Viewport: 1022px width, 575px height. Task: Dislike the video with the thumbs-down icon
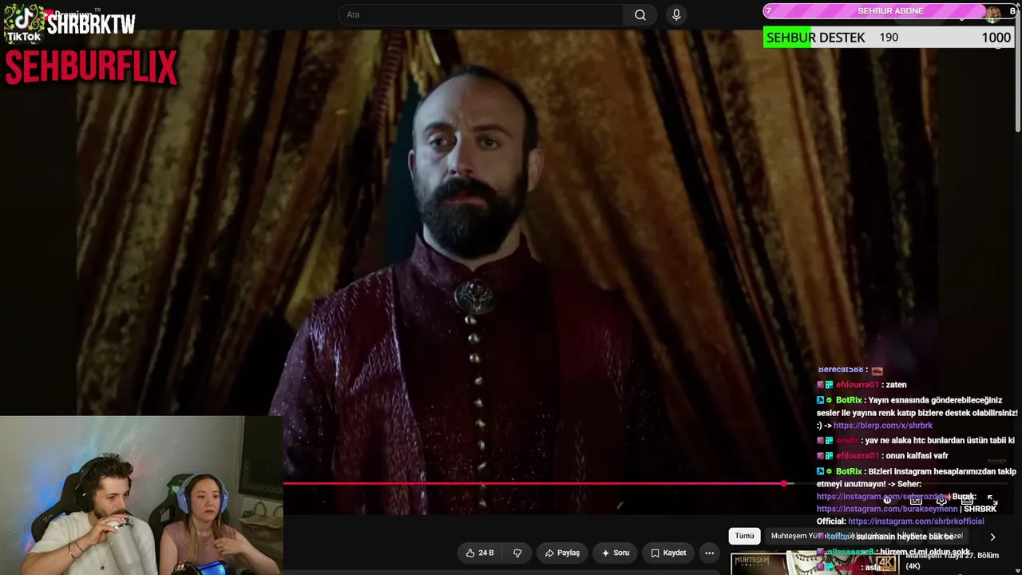click(x=517, y=553)
